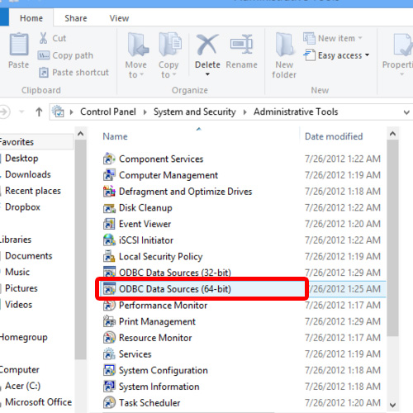This screenshot has height=413, width=413.
Task: Open Recent places in sidebar
Action: [x=33, y=191]
